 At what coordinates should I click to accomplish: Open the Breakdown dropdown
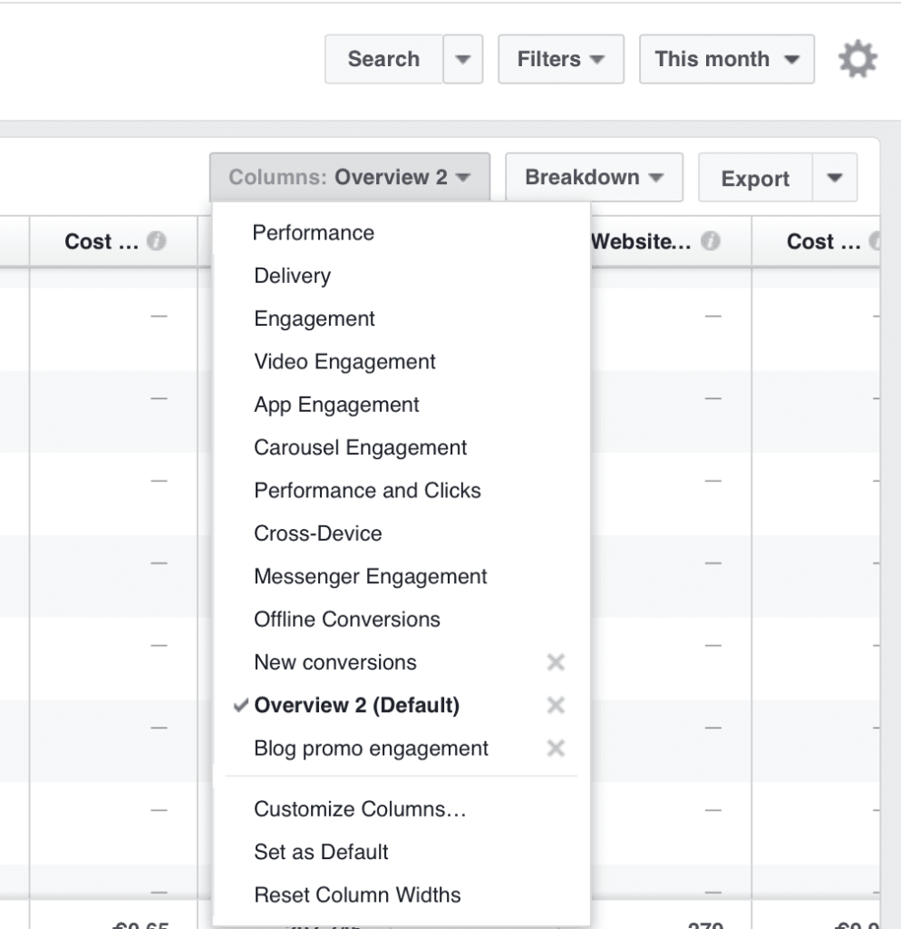tap(594, 178)
